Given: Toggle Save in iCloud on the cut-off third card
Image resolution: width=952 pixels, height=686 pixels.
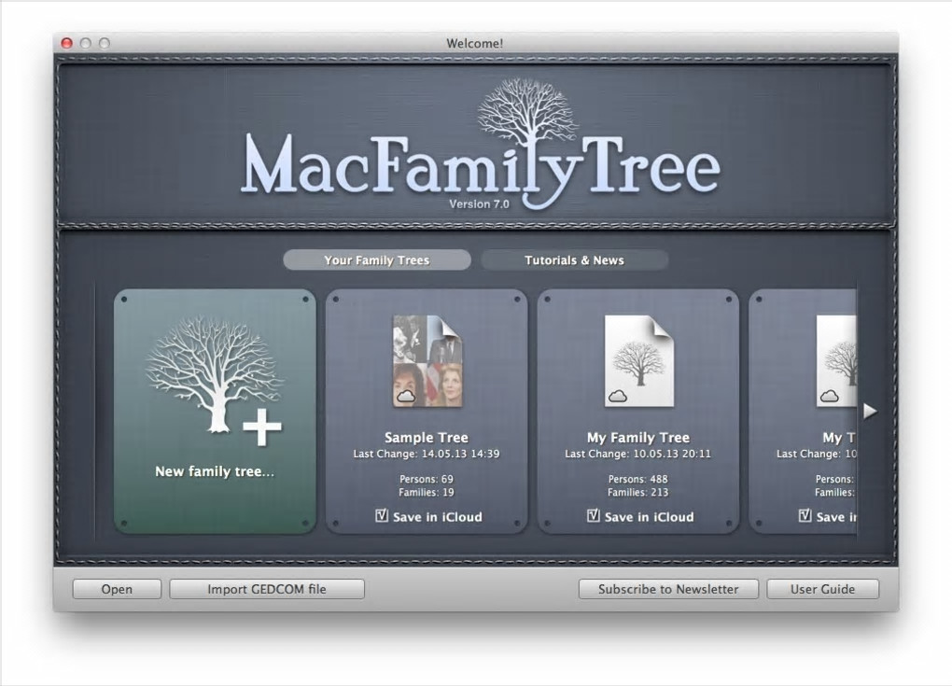Looking at the screenshot, I should tap(805, 516).
